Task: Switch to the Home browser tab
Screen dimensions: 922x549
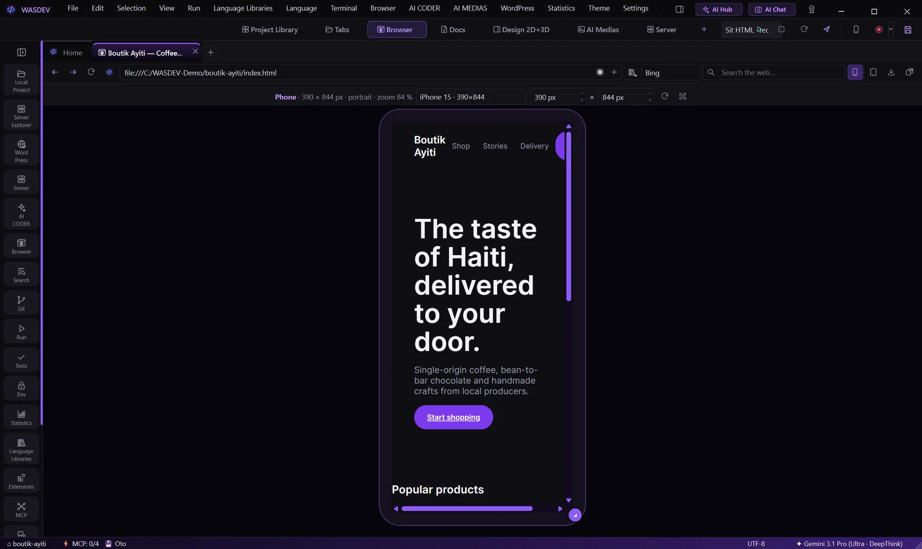Action: point(66,53)
